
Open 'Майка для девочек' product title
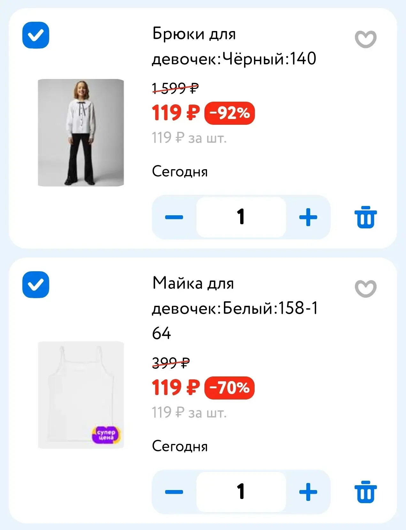[x=235, y=308]
